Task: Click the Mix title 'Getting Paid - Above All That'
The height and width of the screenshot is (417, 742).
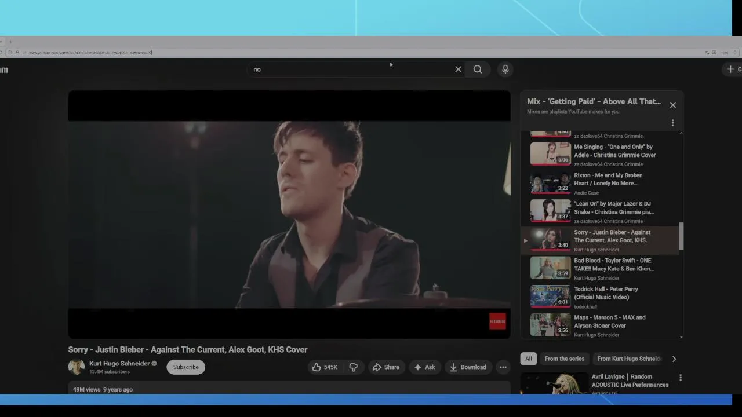Action: pos(594,101)
